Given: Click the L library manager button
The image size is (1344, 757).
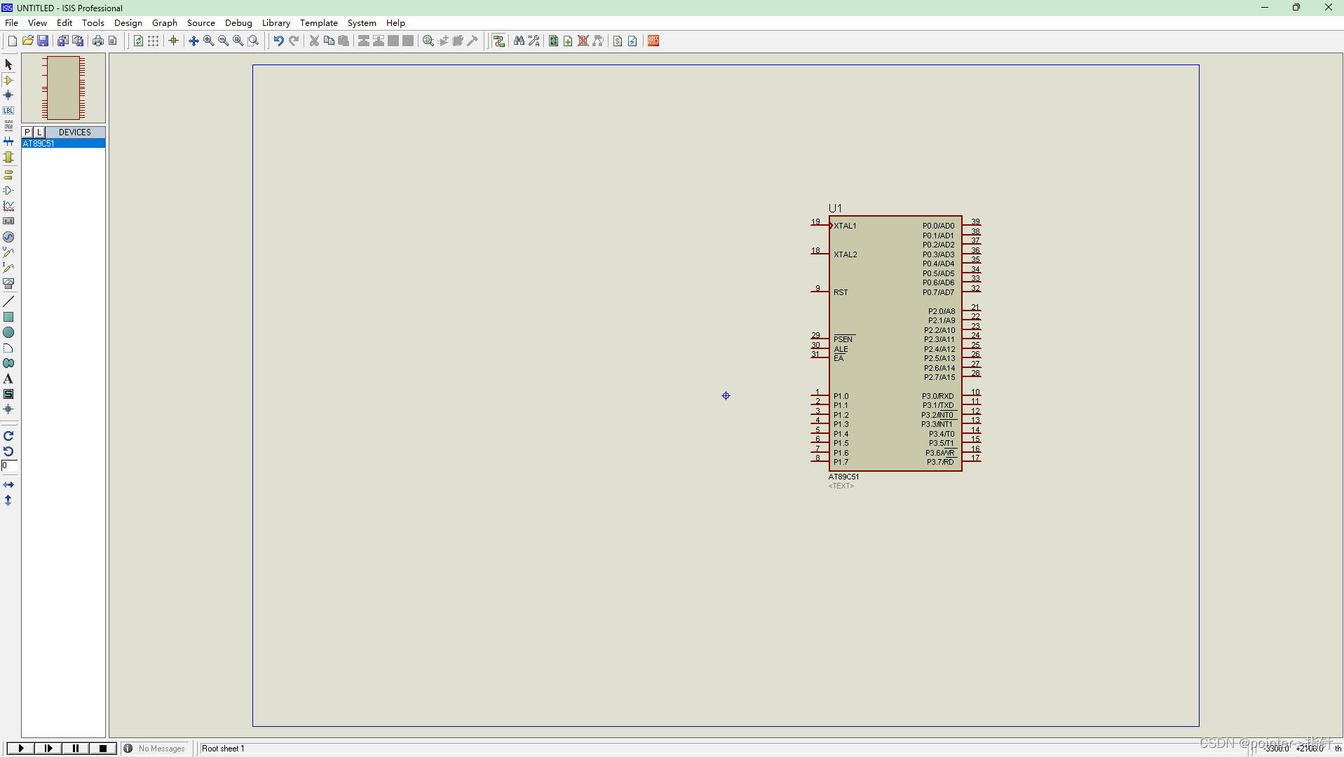Looking at the screenshot, I should click(x=39, y=132).
